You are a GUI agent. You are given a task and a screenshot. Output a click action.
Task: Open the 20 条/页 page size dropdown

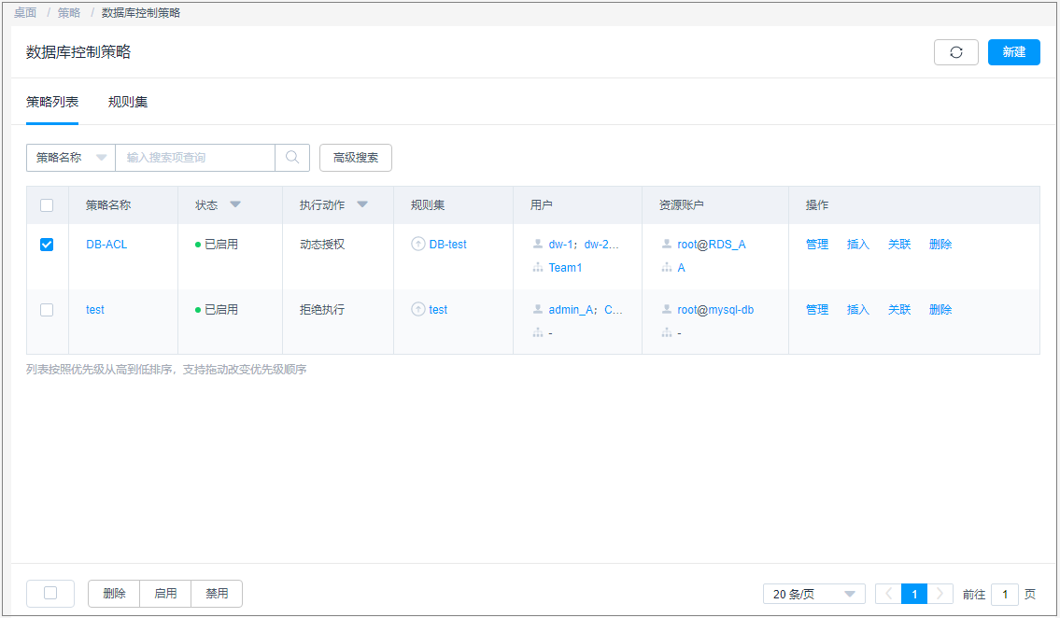pos(813,594)
